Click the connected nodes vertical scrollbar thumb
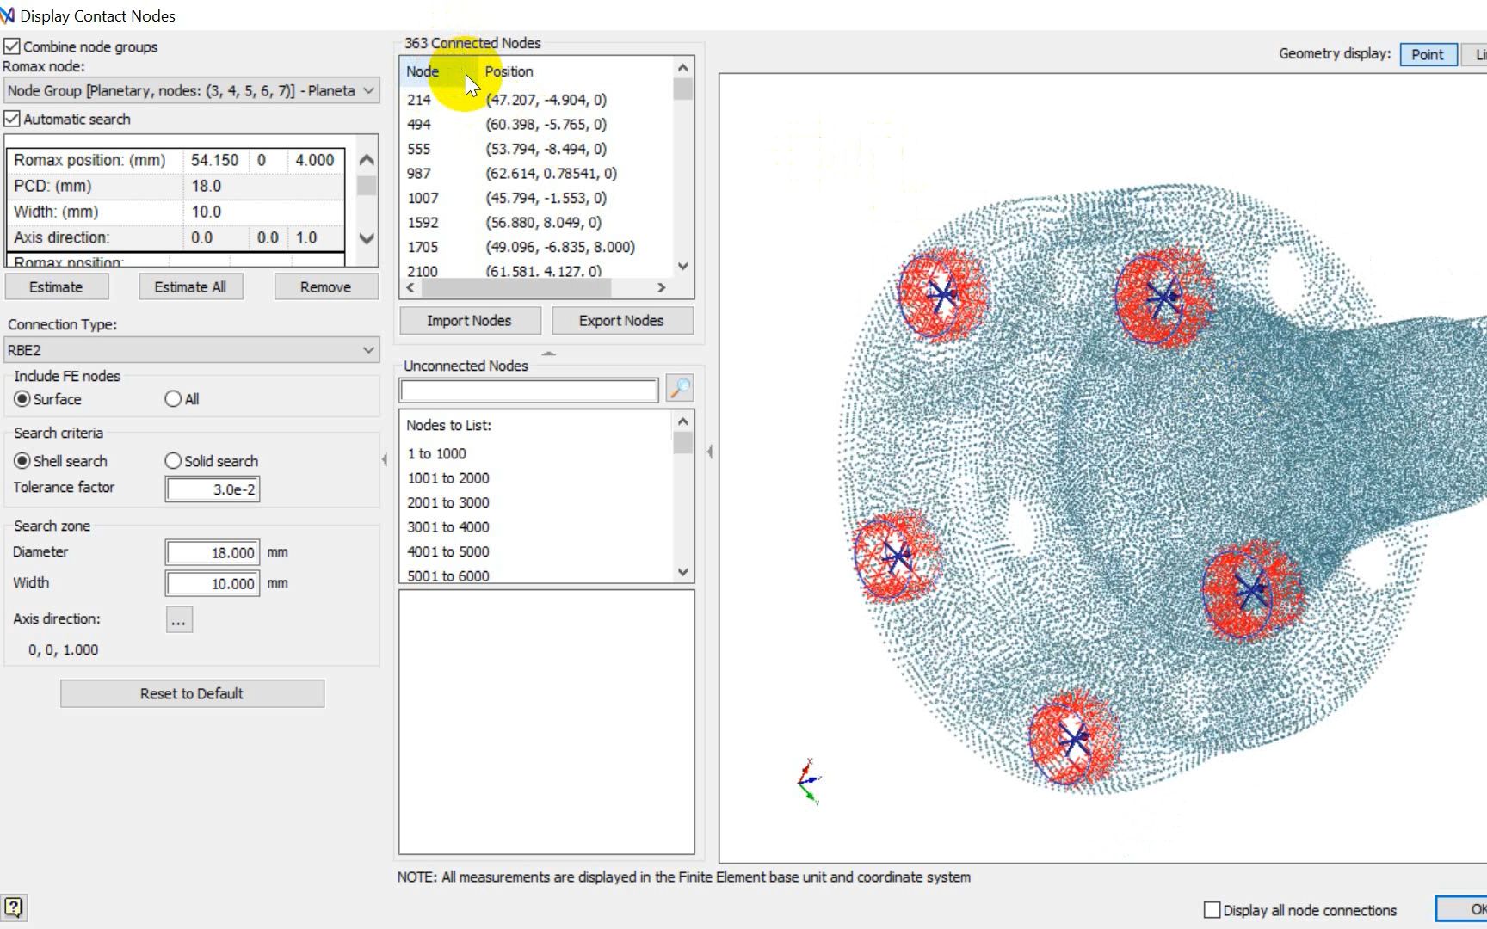The height and width of the screenshot is (929, 1487). pos(682,89)
